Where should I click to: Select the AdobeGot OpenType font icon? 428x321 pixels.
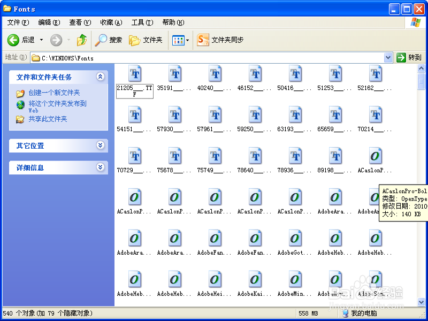point(295,239)
